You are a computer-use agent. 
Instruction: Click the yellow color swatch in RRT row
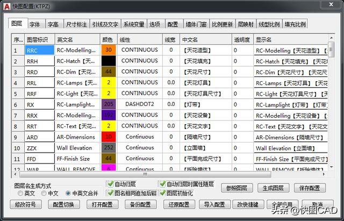(109, 126)
